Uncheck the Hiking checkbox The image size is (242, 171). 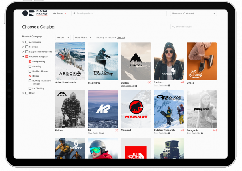(x=30, y=76)
